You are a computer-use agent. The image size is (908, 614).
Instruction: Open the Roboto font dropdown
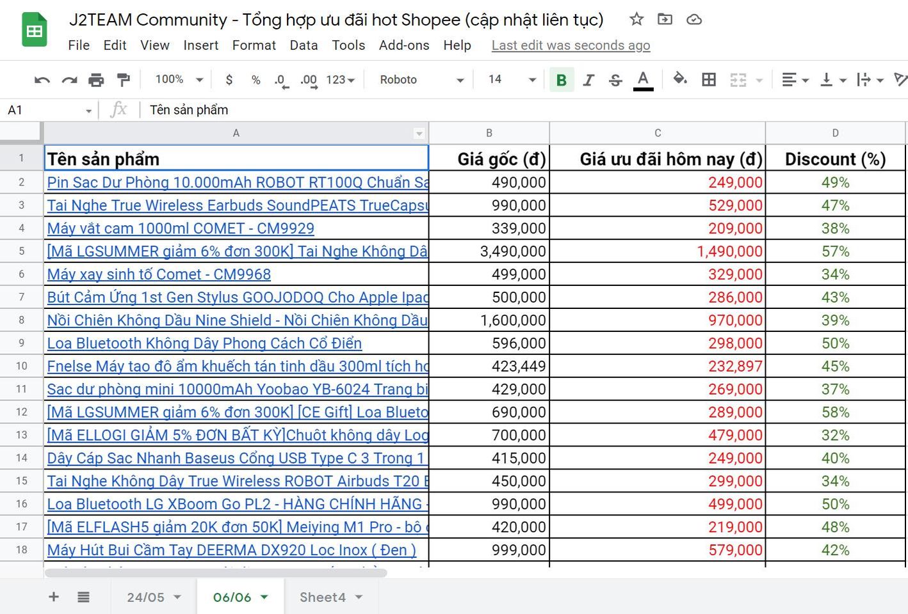(421, 80)
